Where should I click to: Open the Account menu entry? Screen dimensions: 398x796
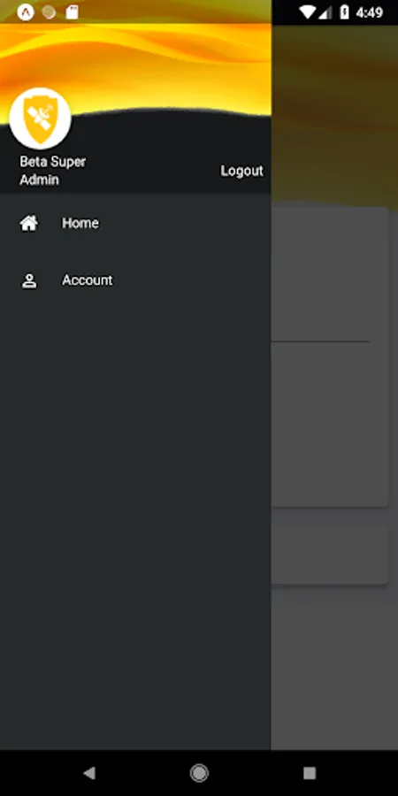coord(135,280)
